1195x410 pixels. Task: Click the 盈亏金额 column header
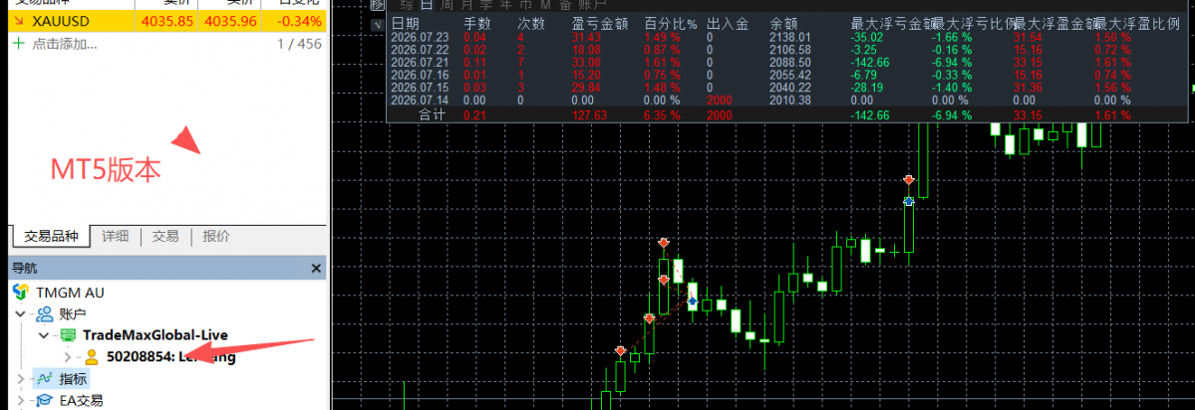600,24
